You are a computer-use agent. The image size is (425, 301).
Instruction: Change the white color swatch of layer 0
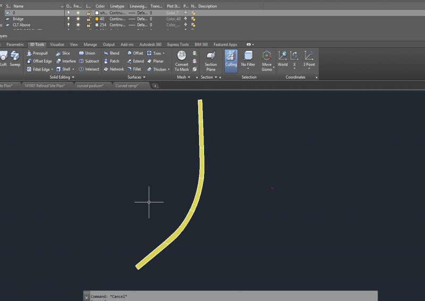[x=97, y=13]
